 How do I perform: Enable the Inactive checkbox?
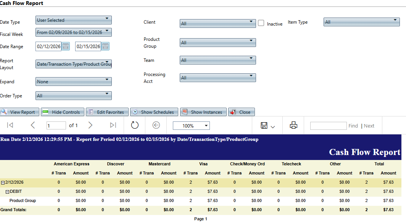[261, 23]
